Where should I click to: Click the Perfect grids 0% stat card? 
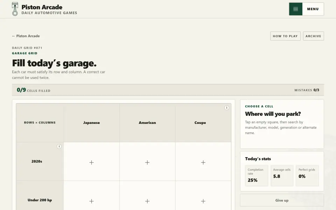pos(307,175)
